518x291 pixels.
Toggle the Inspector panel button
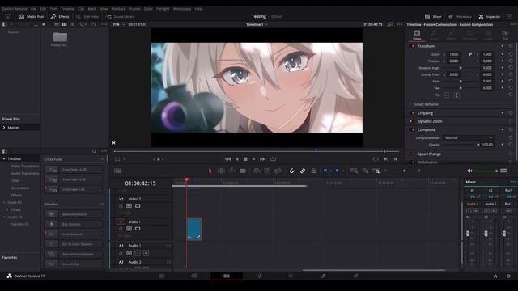(x=490, y=16)
